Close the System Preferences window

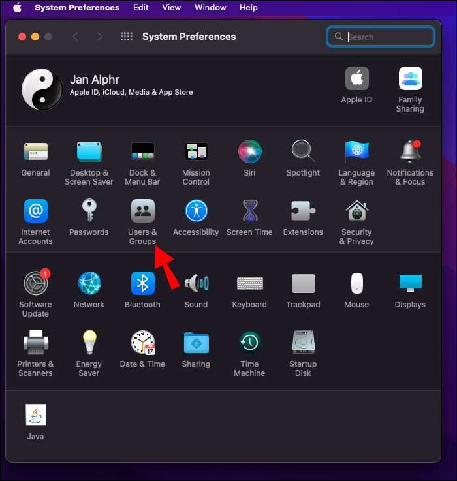22,37
